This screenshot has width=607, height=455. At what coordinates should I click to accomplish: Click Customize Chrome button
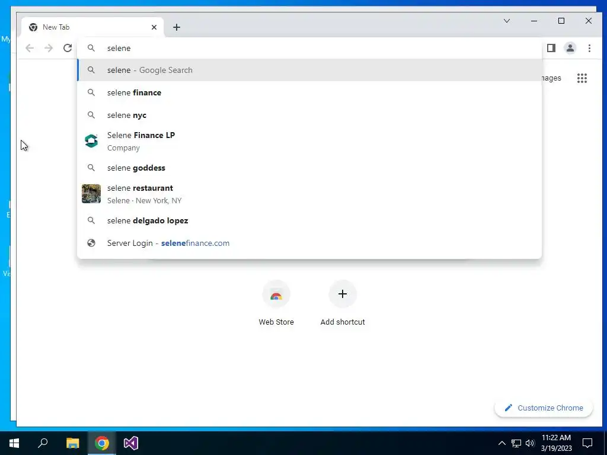[544, 408]
